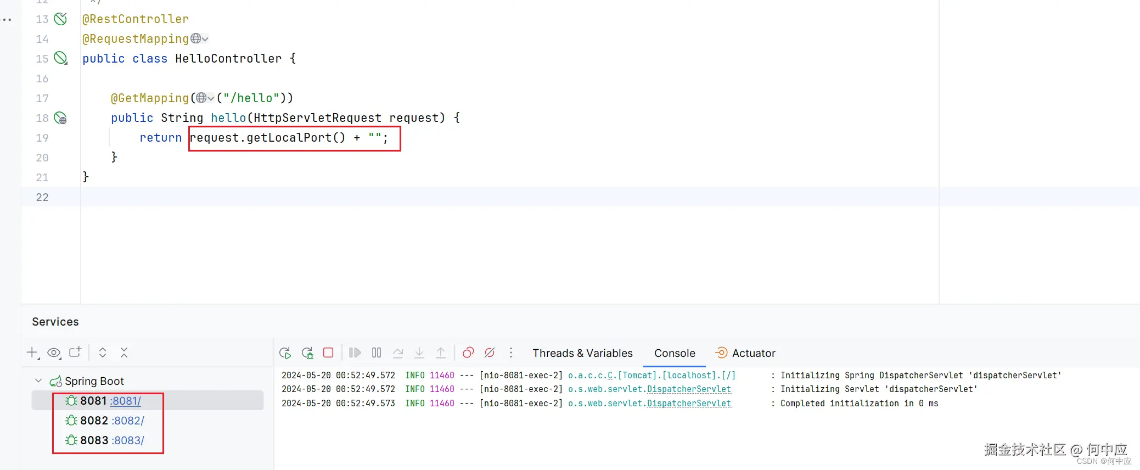Click the getLocalPort() call in code

296,138
